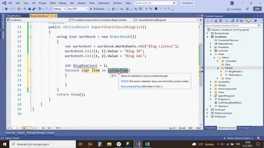Select Startup.cs in Solution Explorer
This screenshot has height=148, width=264.
(x=223, y=106)
